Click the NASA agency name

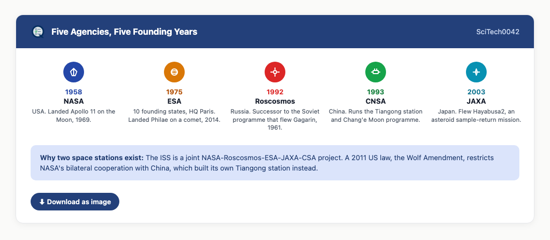point(74,101)
